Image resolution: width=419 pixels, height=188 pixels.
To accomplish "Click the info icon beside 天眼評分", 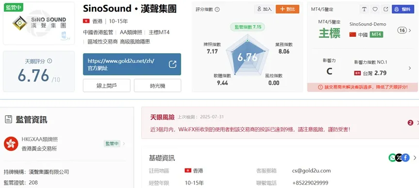I will click(49, 61).
